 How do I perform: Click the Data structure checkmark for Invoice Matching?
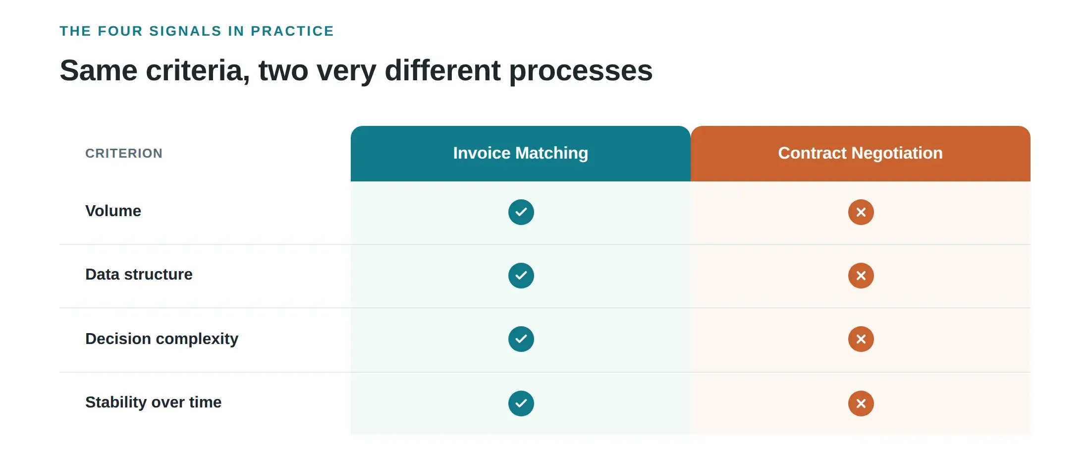click(521, 276)
